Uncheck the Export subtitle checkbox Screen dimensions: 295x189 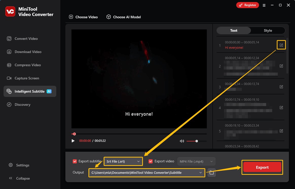coord(75,161)
